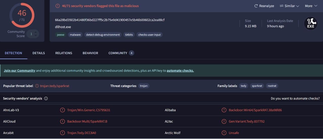Click the warning icon beside trojan.tedy/sparkrat
The width and height of the screenshot is (323, 139).
tap(37, 86)
